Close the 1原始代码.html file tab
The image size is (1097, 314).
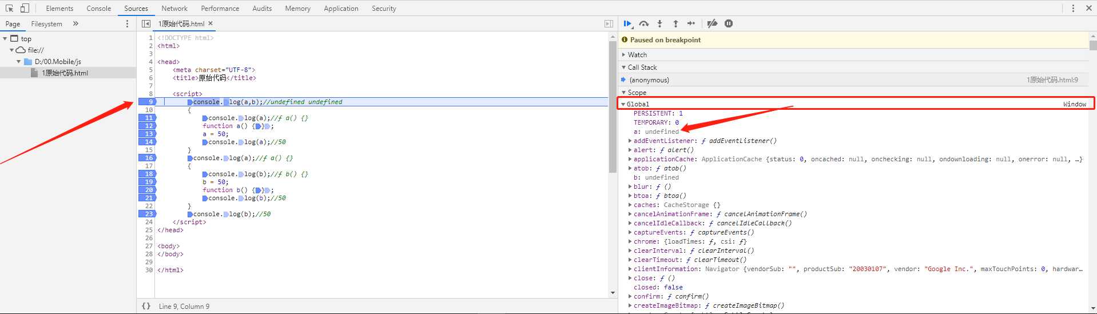tap(210, 23)
